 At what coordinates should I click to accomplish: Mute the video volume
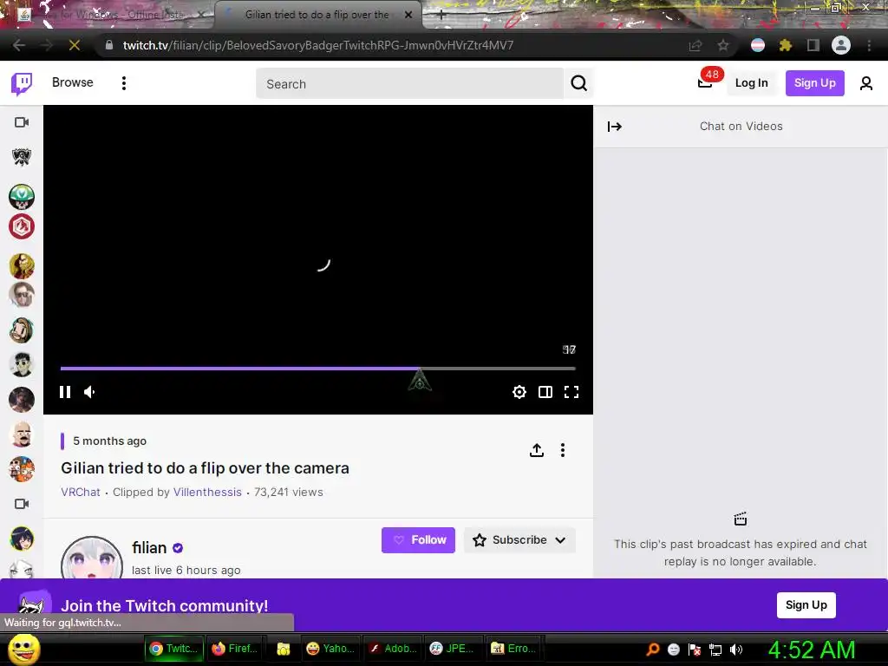click(x=89, y=392)
